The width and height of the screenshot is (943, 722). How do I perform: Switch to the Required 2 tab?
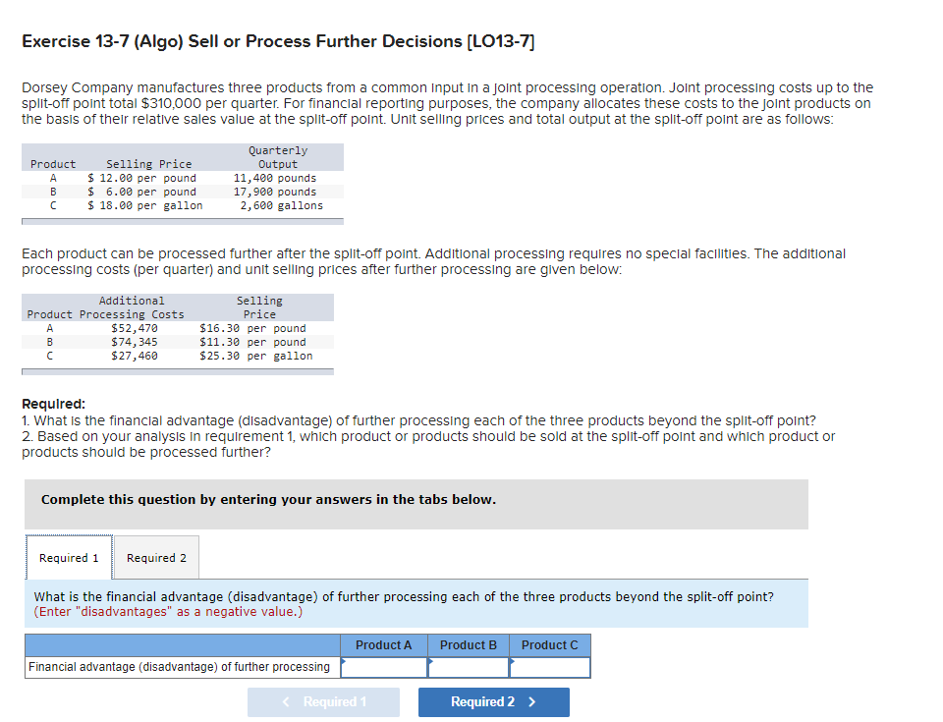(x=156, y=558)
